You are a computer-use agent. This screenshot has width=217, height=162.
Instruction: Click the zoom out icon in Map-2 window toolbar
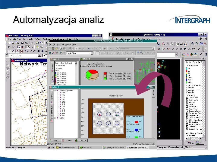(197, 43)
